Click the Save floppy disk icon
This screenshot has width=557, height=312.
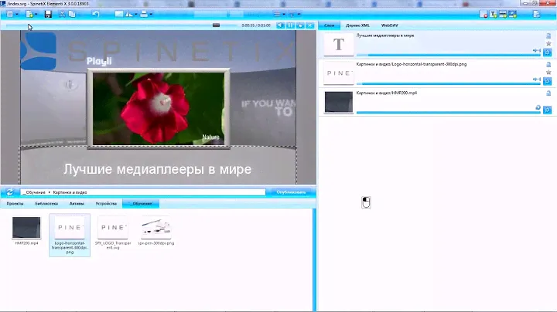[48, 14]
